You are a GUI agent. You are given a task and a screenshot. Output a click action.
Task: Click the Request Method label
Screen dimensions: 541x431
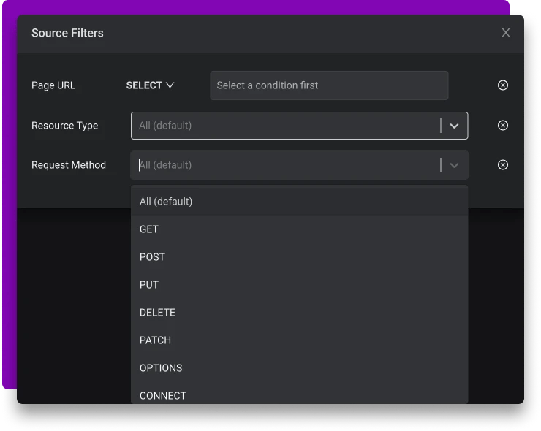coord(69,165)
